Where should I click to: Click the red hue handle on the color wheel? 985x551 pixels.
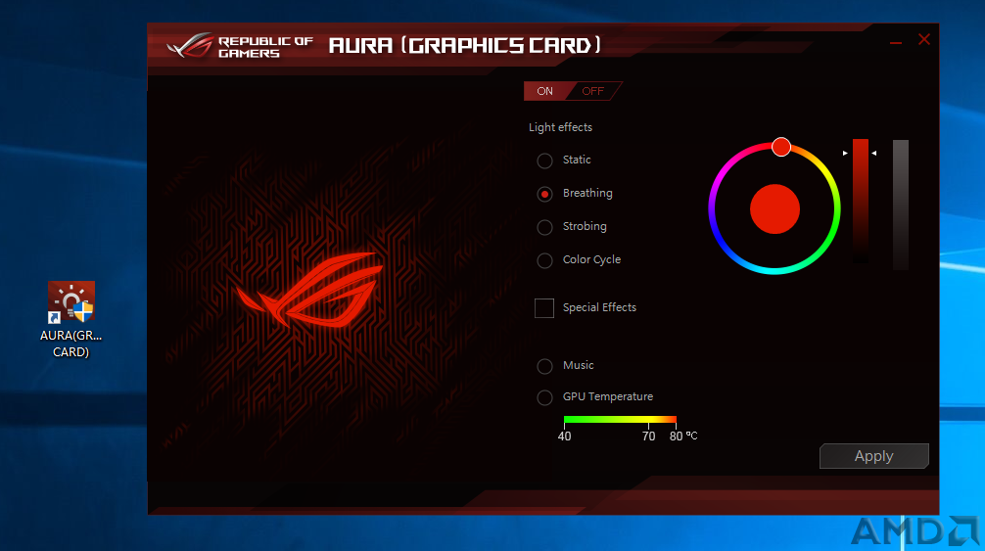click(780, 147)
